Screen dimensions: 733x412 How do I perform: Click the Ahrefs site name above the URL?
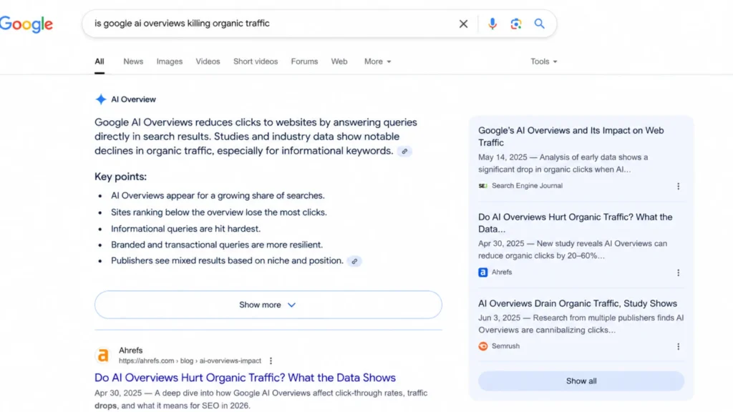pyautogui.click(x=130, y=350)
